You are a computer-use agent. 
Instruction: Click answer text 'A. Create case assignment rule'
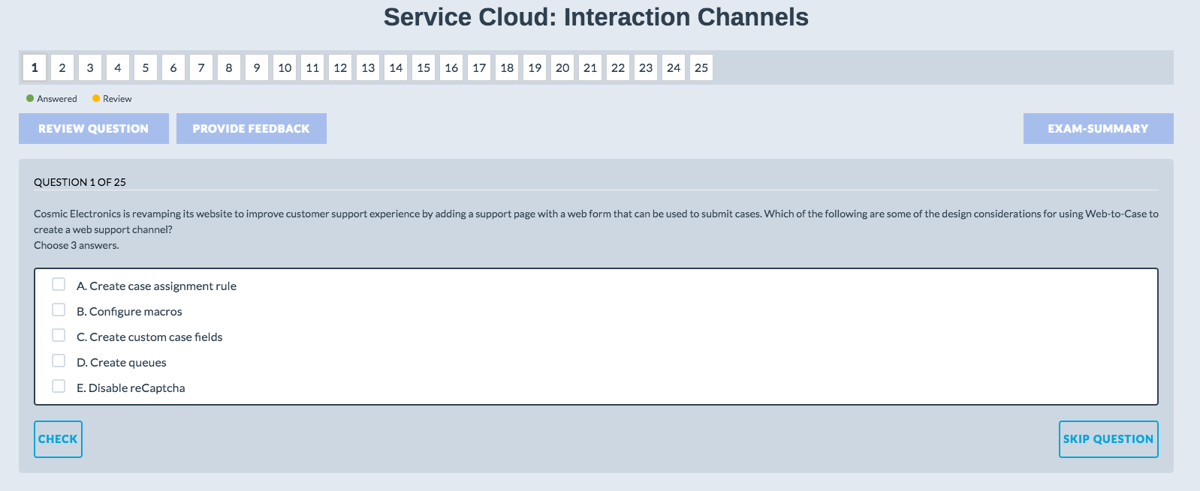(x=156, y=286)
